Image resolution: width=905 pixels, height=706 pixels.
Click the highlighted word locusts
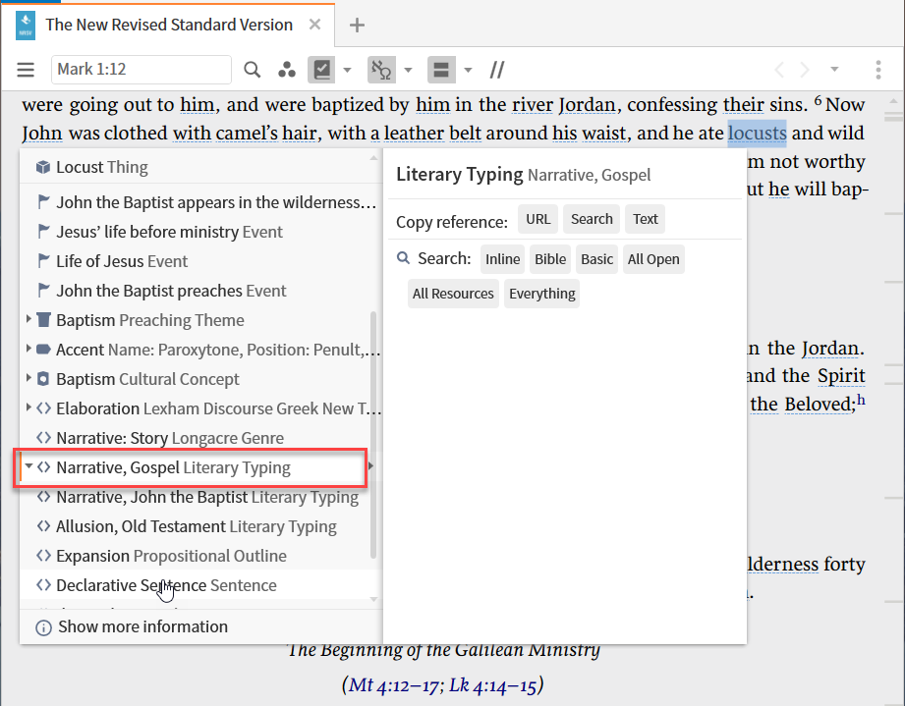(x=758, y=134)
